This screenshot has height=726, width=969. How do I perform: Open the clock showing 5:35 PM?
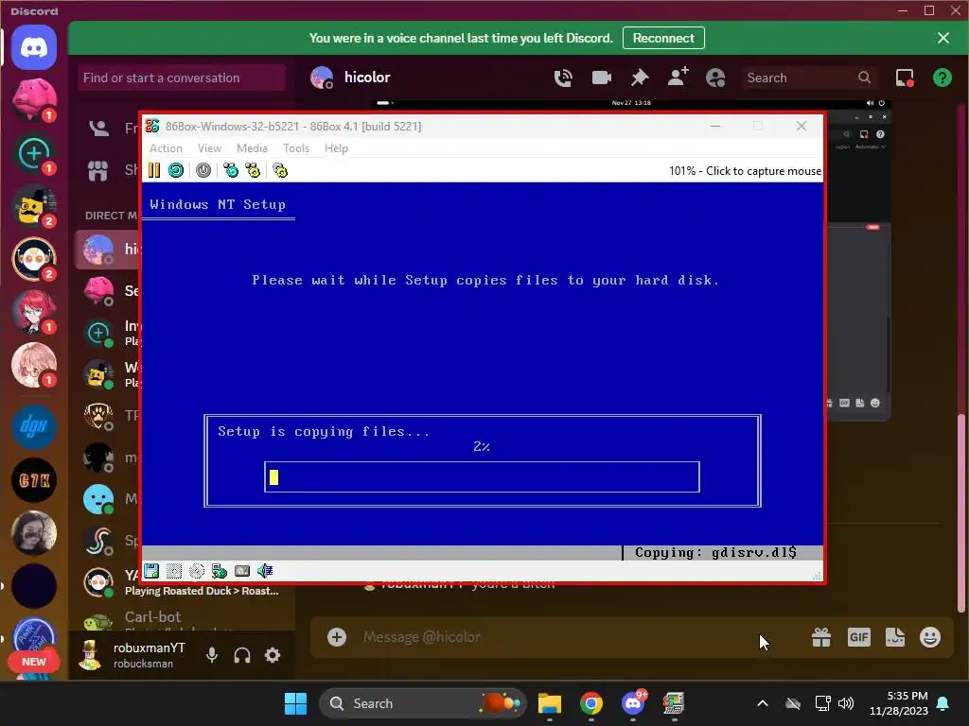[899, 703]
